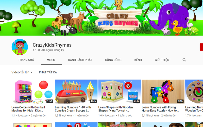Go to the KÊNH tab
The image size is (203, 127).
click(x=138, y=60)
